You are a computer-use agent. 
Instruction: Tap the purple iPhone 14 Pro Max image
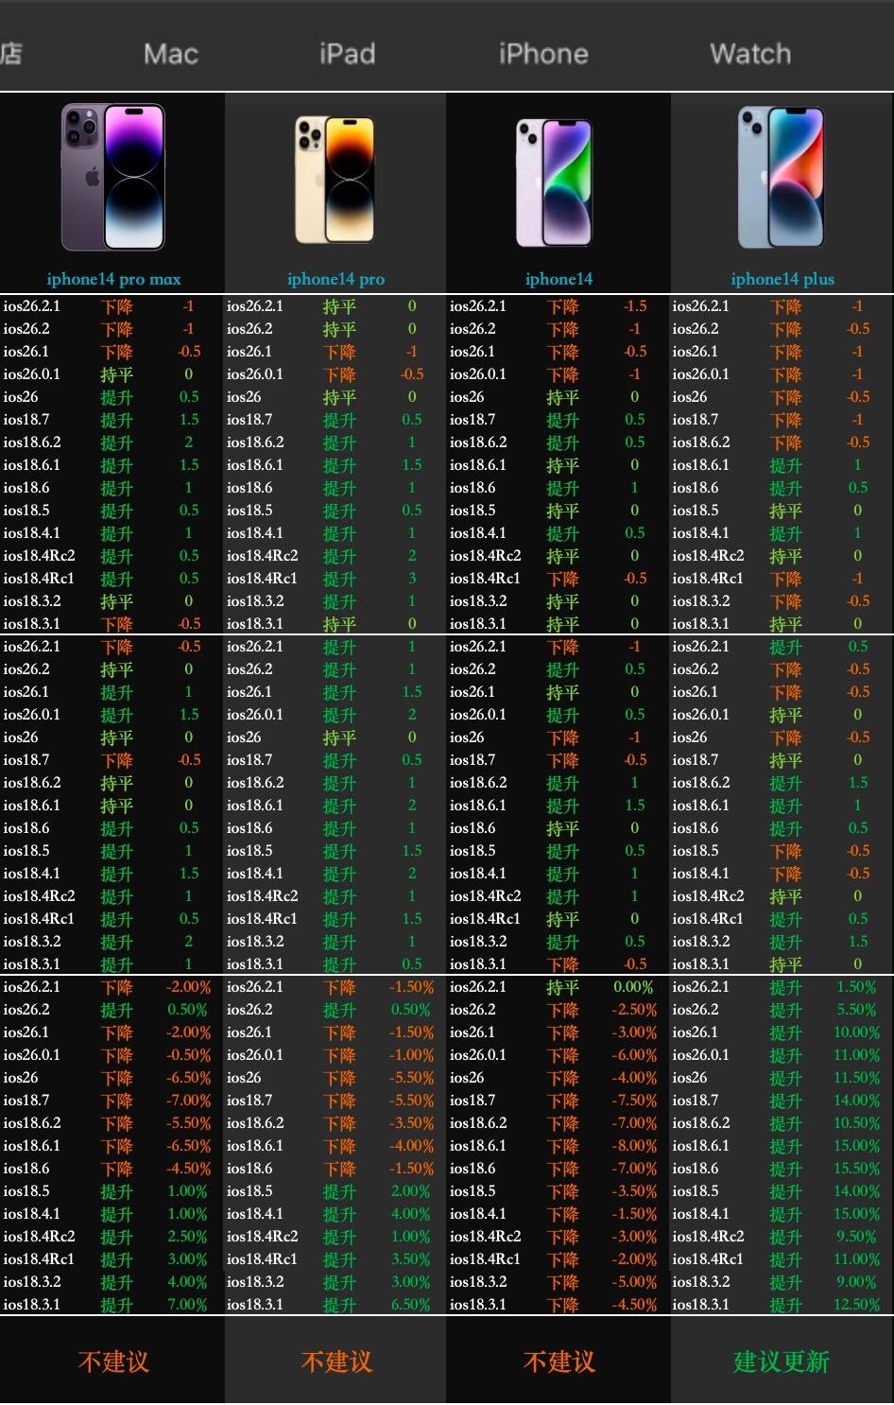click(113, 178)
